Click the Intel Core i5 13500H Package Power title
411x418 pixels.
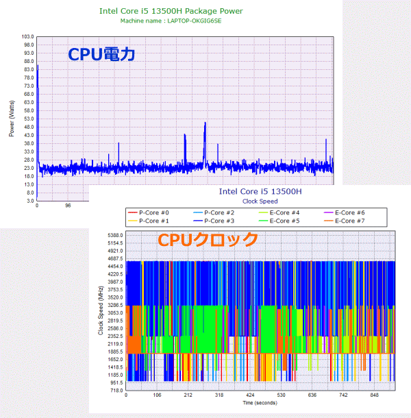point(171,11)
